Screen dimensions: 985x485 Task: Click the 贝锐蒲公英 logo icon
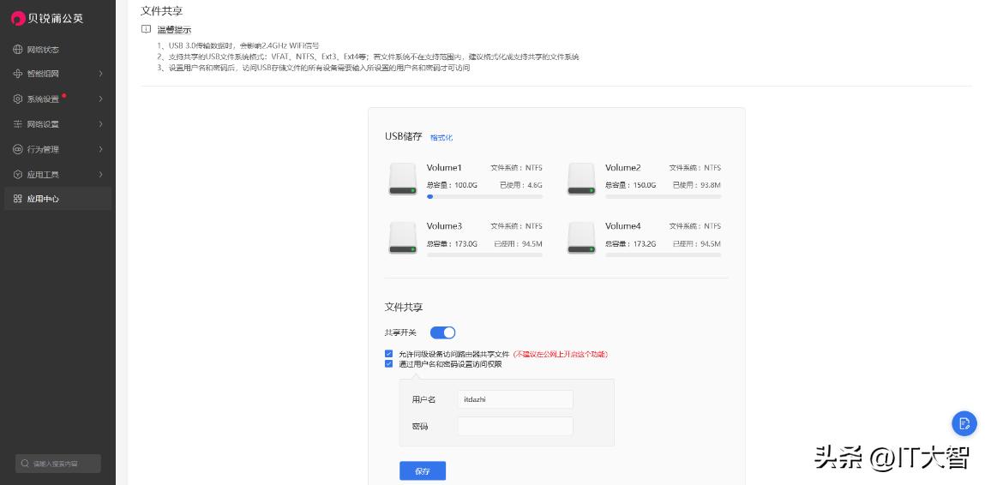pos(18,18)
